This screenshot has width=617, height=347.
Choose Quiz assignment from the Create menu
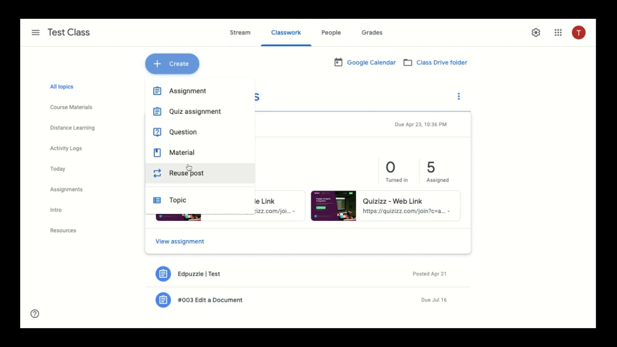click(x=200, y=111)
